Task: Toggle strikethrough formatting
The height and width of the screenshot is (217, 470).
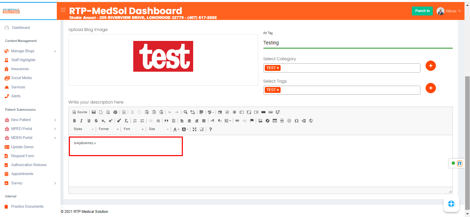Action: 96,121
